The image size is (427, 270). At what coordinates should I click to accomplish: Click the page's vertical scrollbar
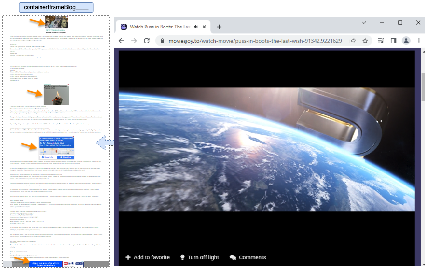pyautogui.click(x=423, y=87)
